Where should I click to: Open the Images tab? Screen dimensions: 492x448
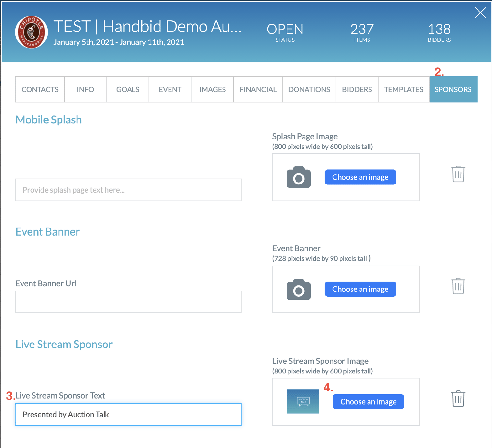point(213,89)
